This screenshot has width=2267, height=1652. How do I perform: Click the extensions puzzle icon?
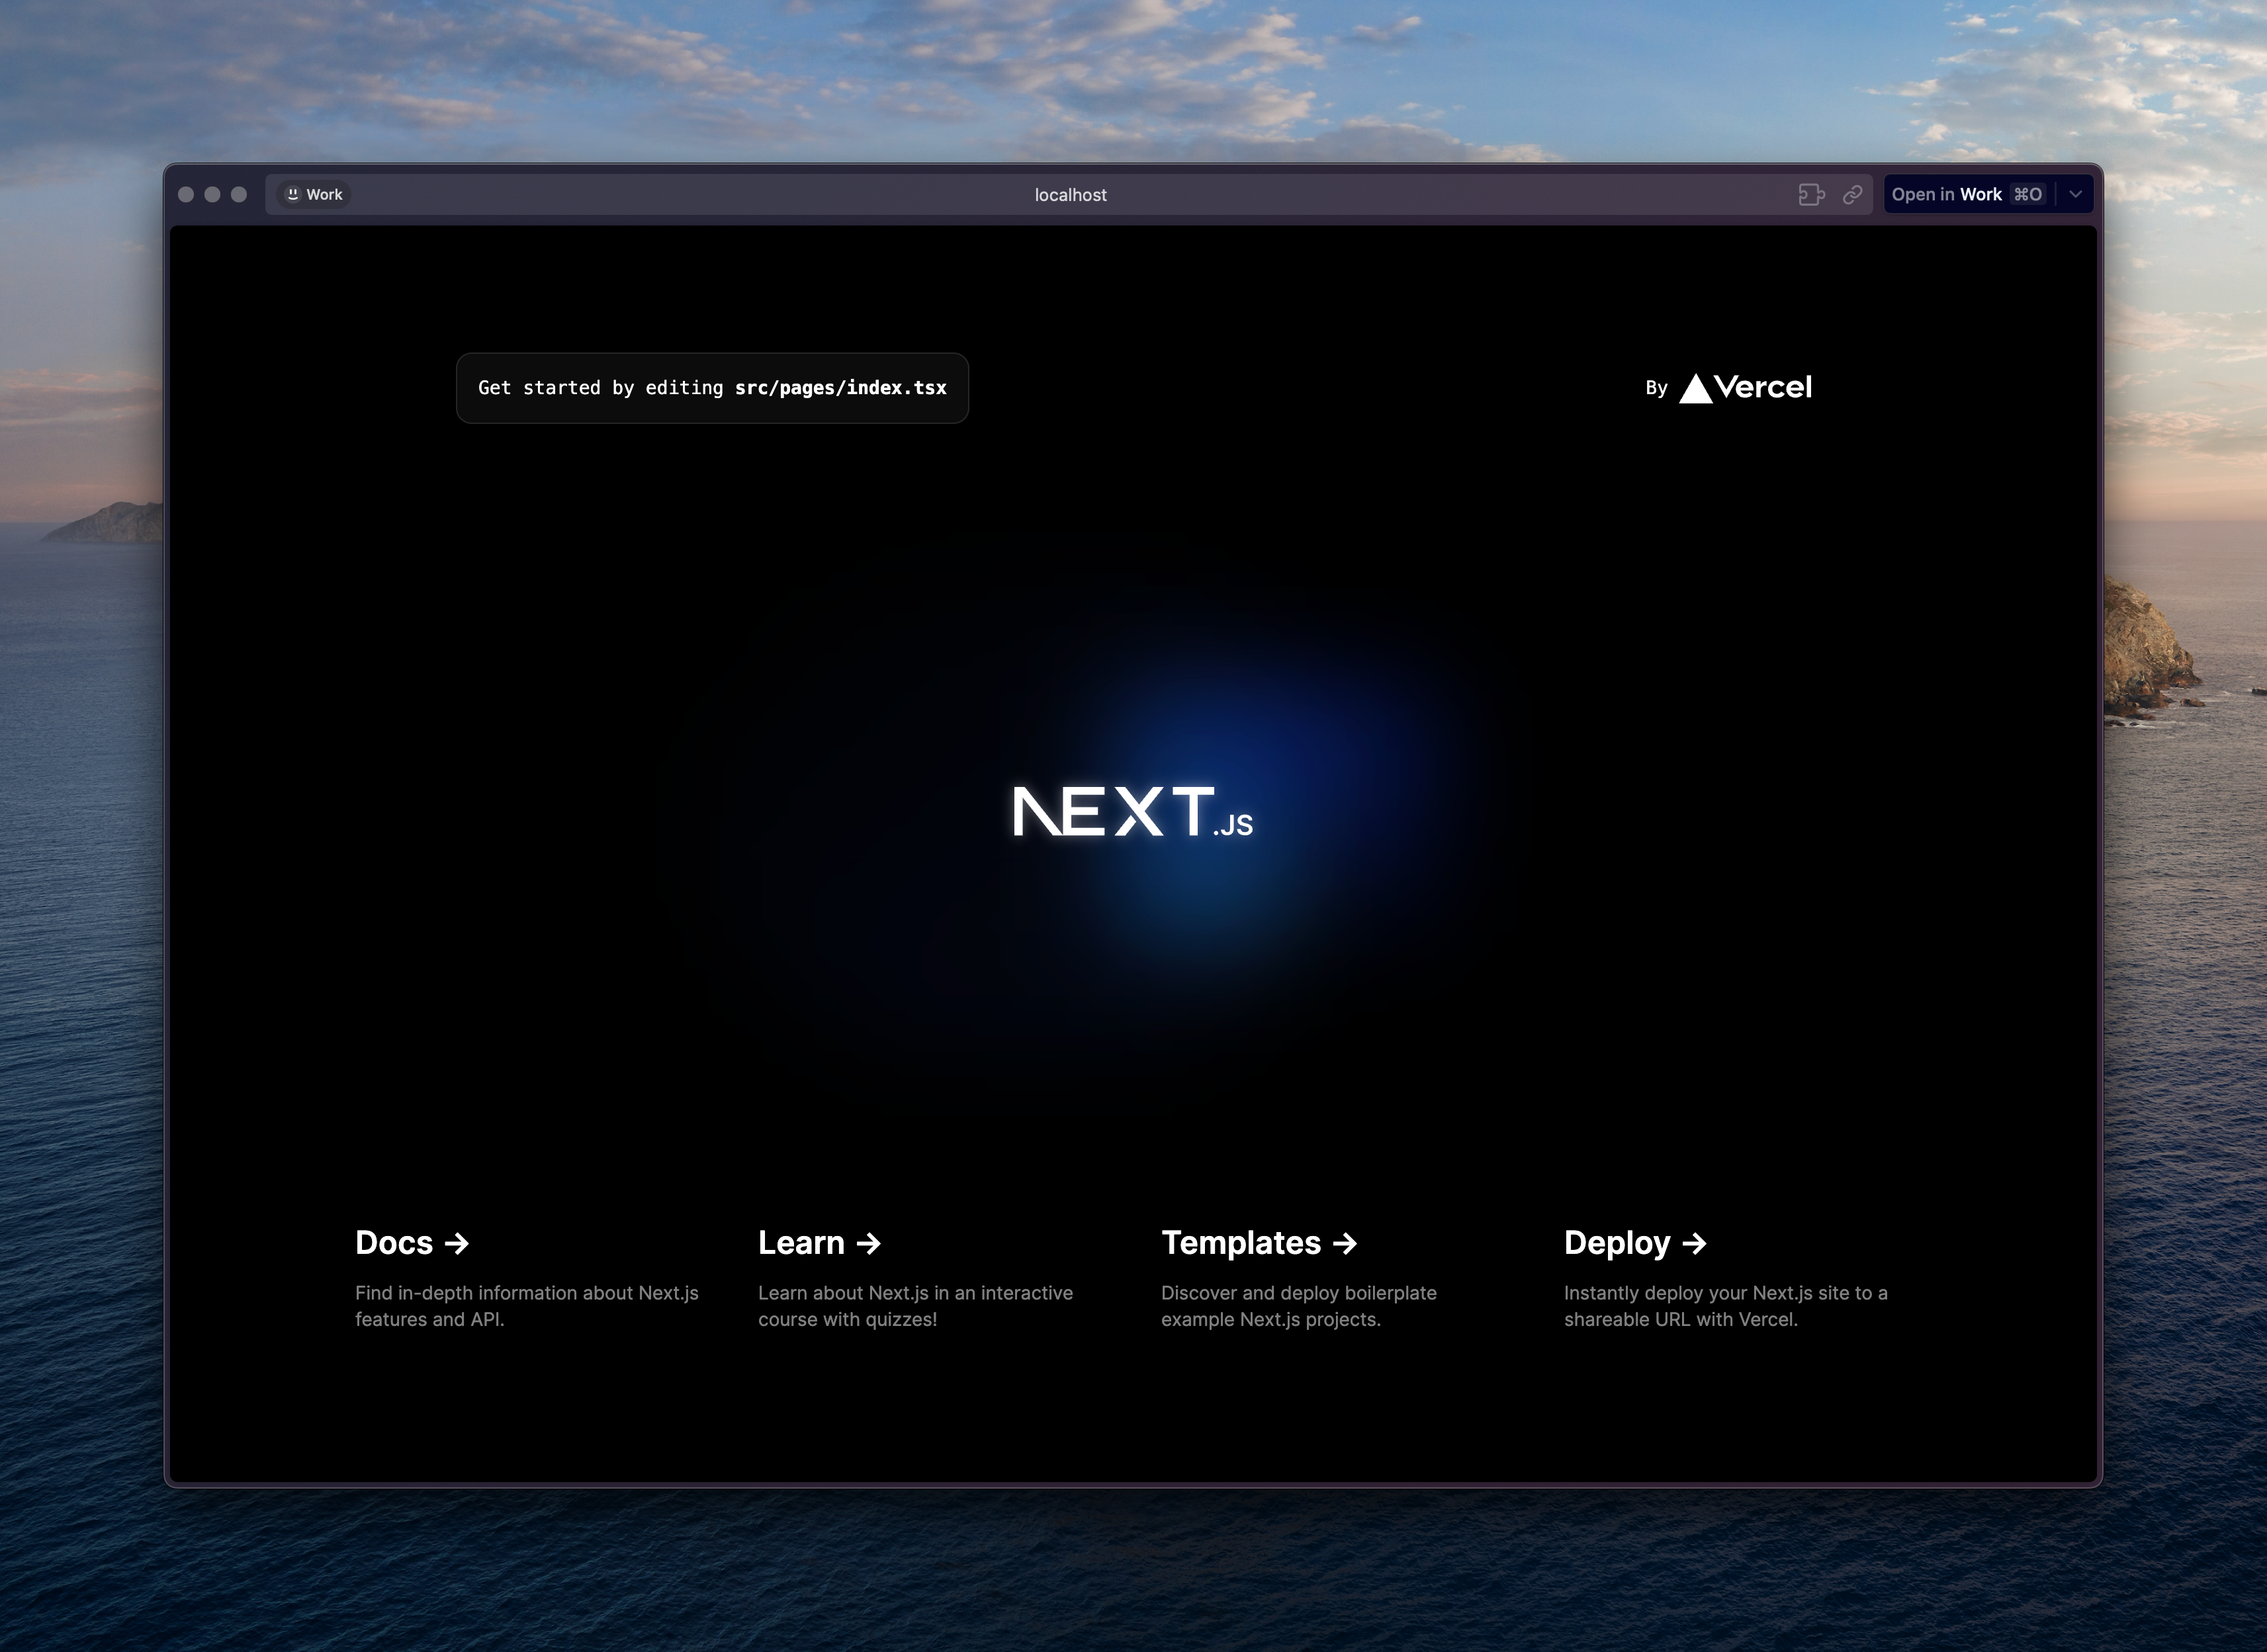click(1811, 194)
